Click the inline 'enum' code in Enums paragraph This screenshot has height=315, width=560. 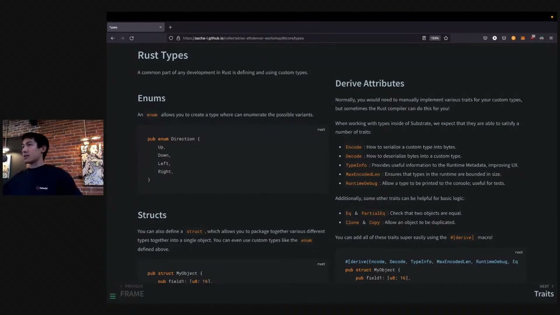pos(152,115)
